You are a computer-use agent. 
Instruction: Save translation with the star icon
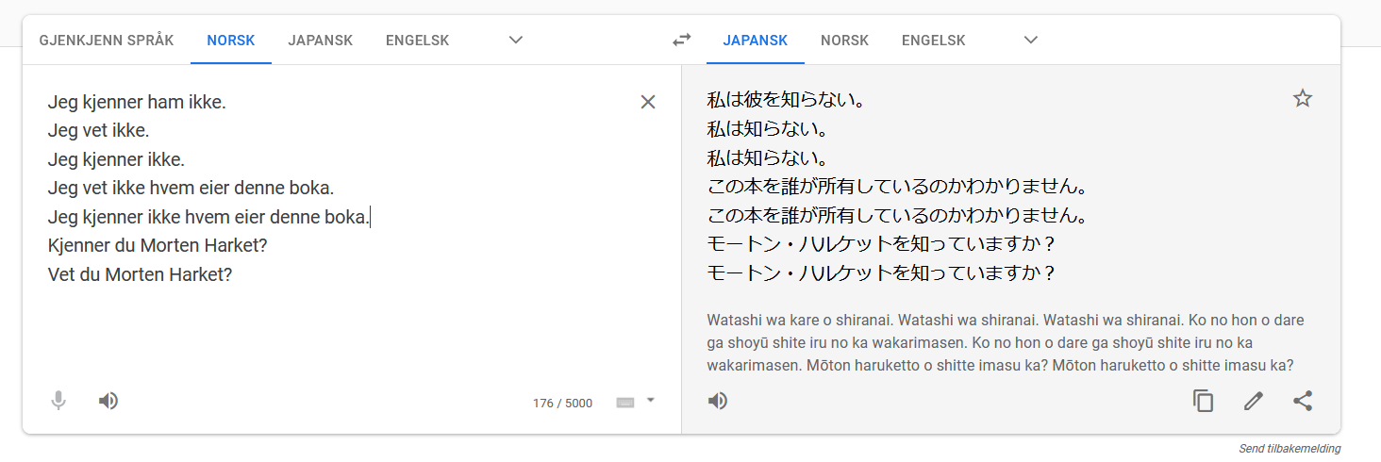click(1303, 99)
